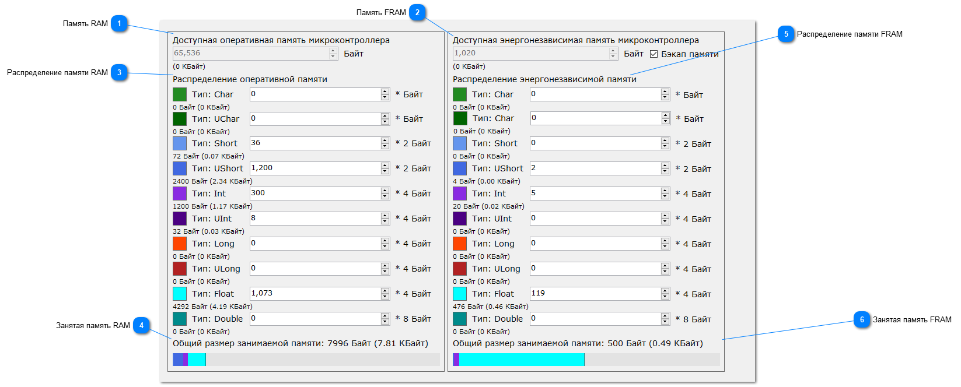The width and height of the screenshot is (961, 387).
Task: Focus the FRAM ULong count field
Action: 600,269
